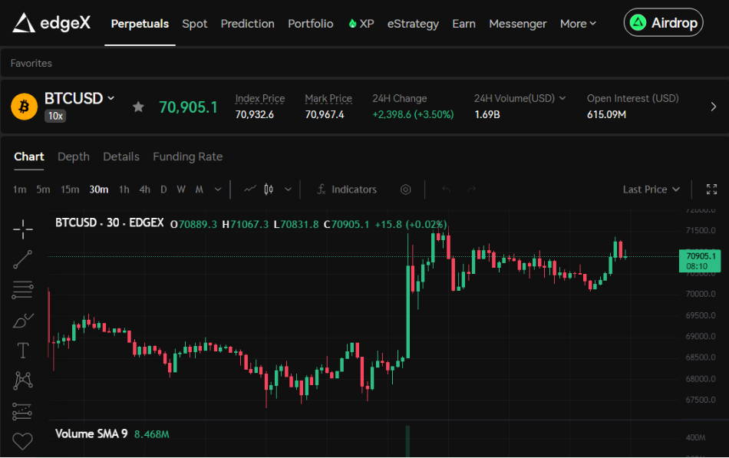729x458 pixels.
Task: Click the Airdrop button
Action: point(664,23)
